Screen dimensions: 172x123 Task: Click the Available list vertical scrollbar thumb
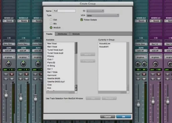tap(76, 48)
